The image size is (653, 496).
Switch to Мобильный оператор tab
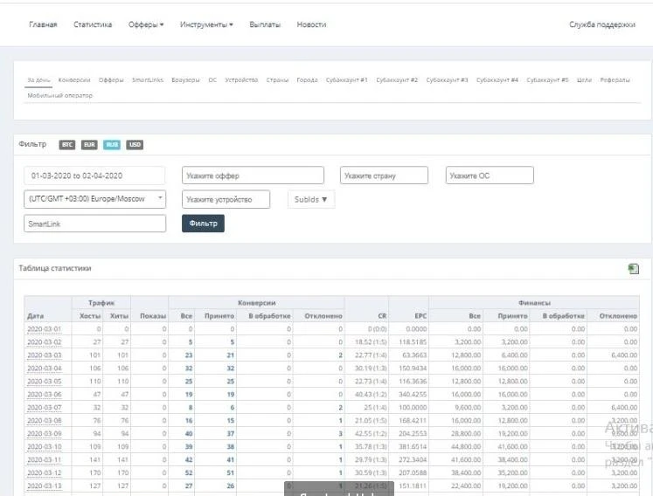(x=60, y=96)
